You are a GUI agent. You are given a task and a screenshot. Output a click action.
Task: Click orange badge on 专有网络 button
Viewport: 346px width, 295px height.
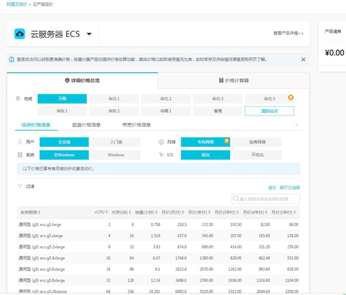point(226,141)
